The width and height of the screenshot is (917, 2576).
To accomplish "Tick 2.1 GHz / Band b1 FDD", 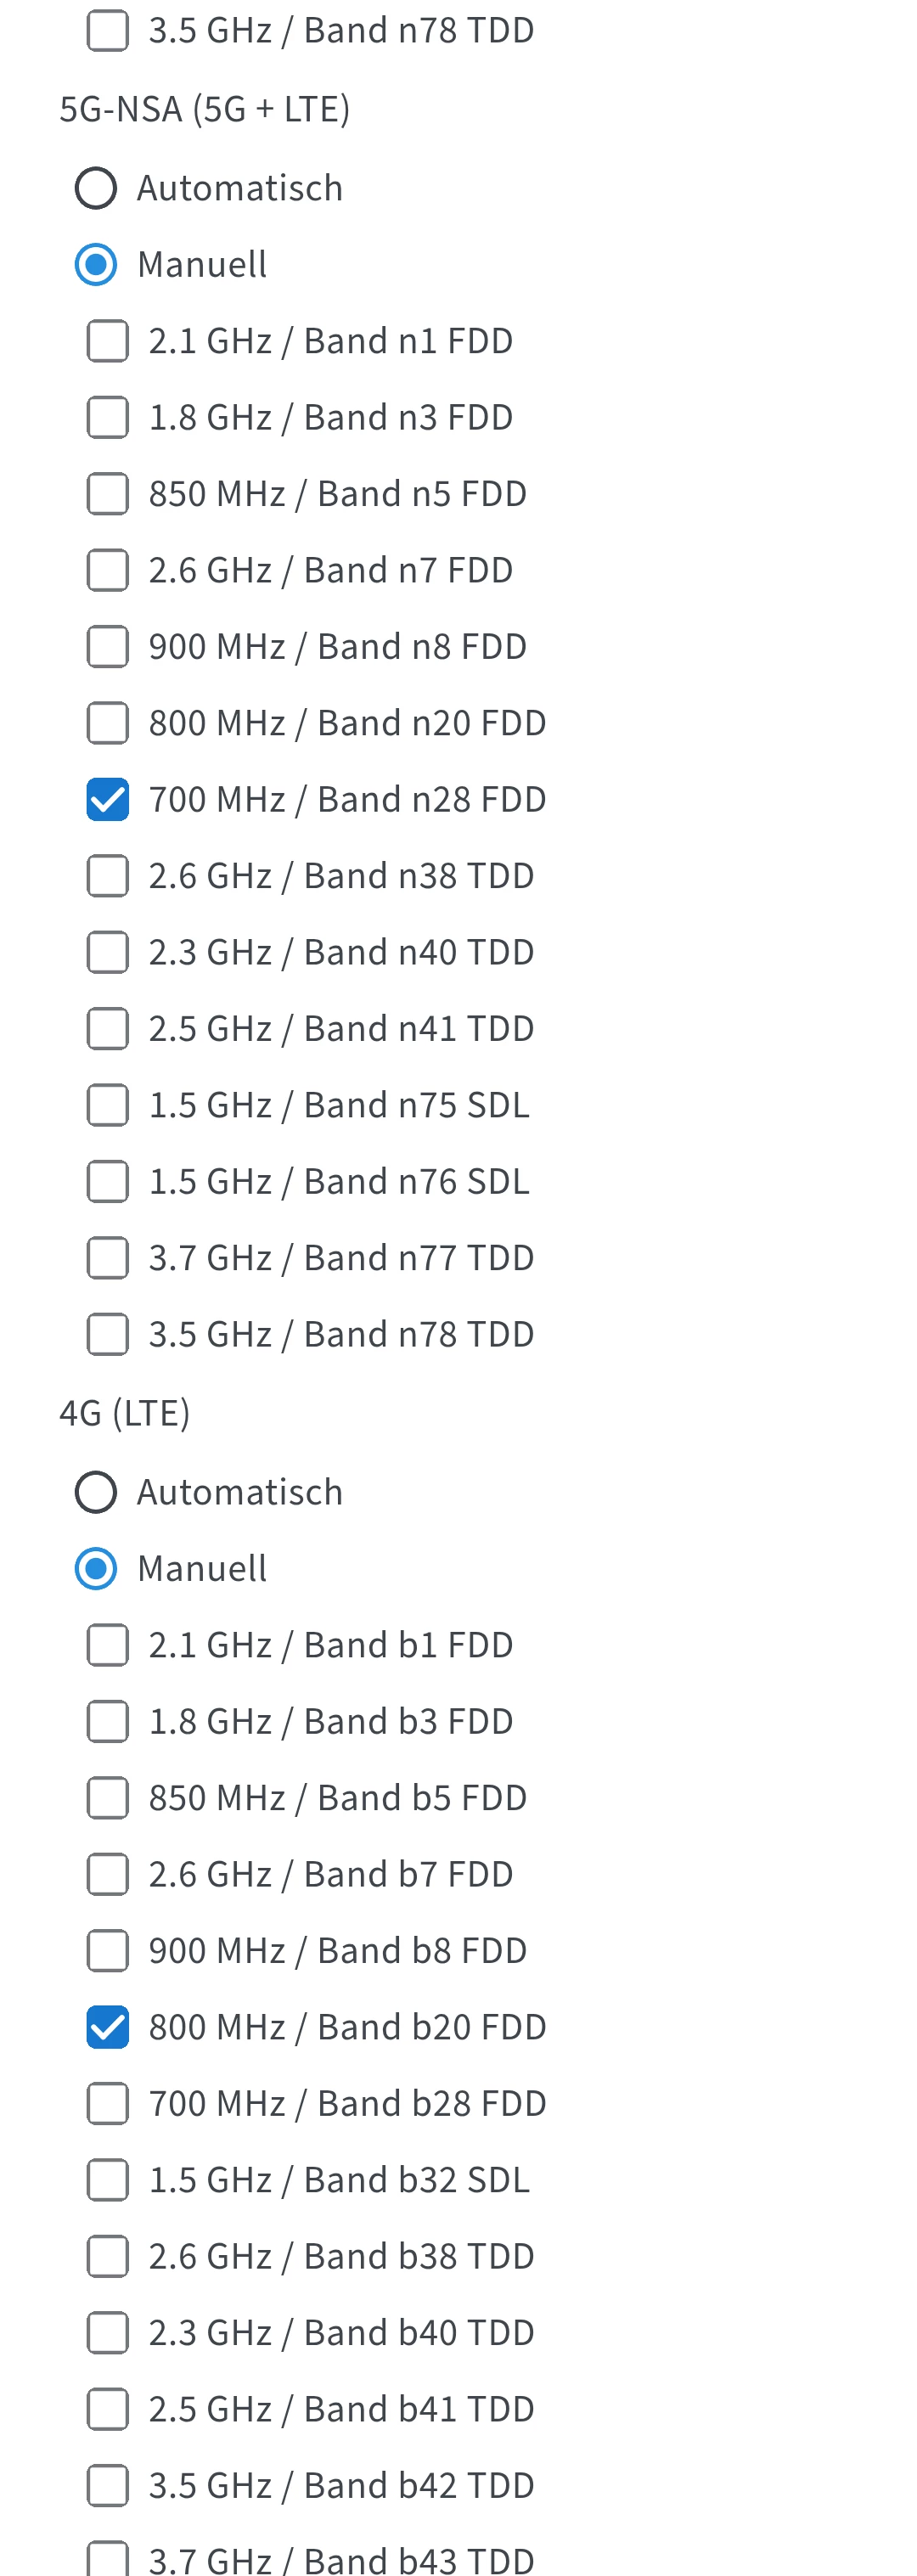I will click(107, 1645).
